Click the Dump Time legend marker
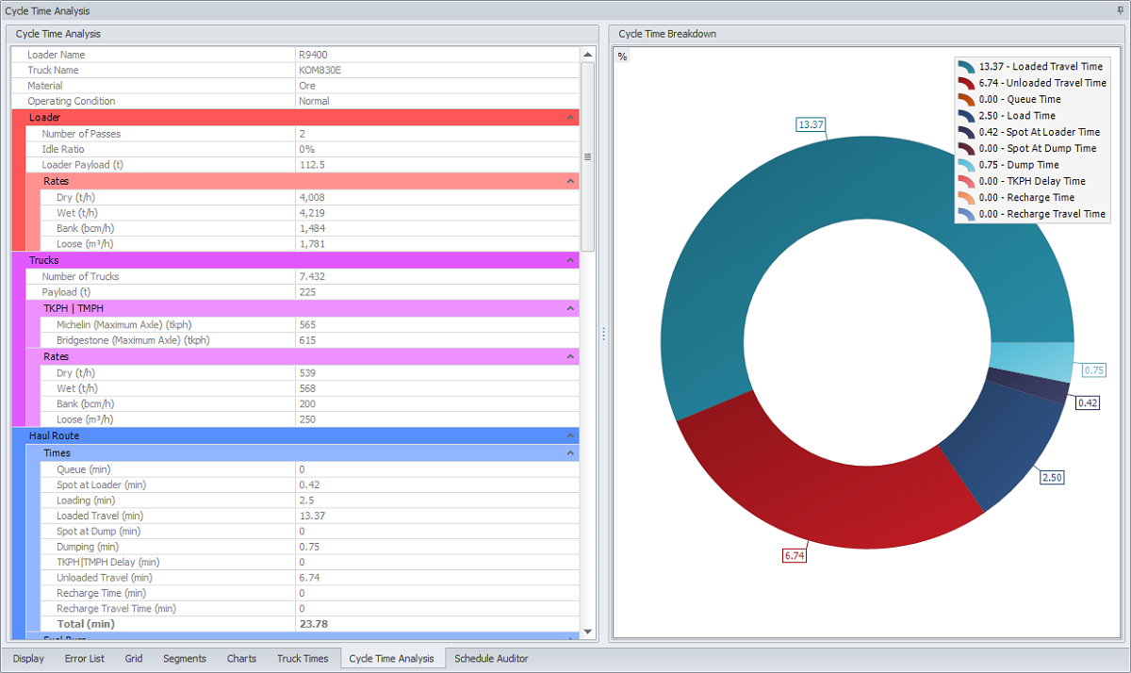Image resolution: width=1131 pixels, height=673 pixels. (966, 165)
